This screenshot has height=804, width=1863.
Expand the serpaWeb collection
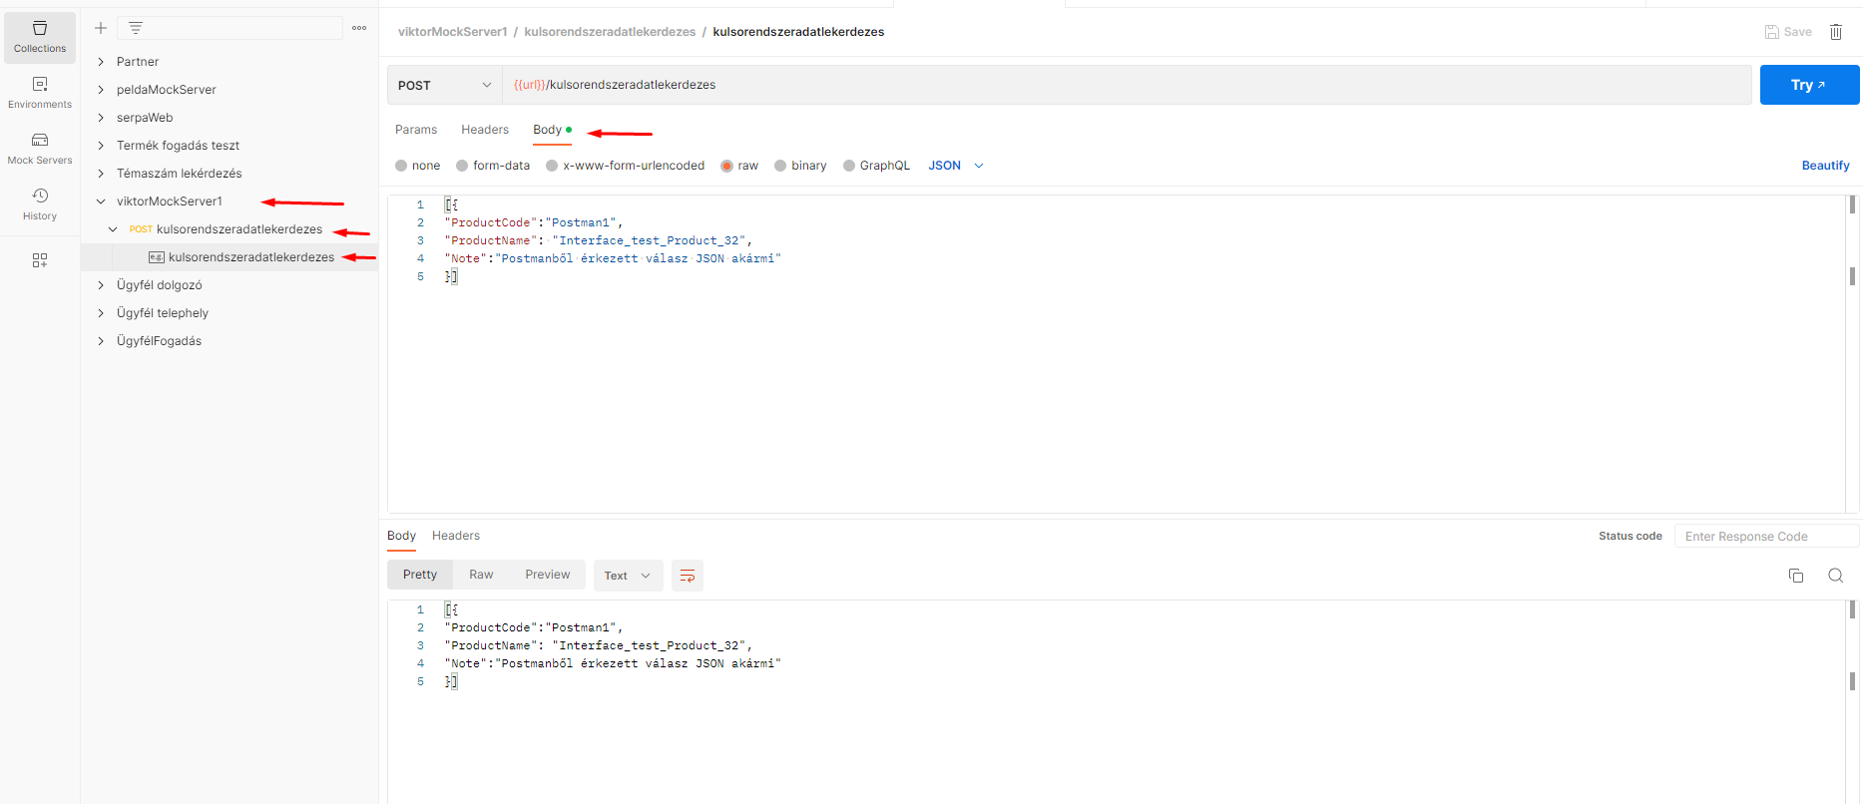coord(101,118)
